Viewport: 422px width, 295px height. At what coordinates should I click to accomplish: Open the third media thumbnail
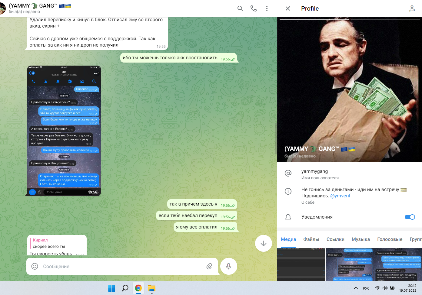(398, 264)
